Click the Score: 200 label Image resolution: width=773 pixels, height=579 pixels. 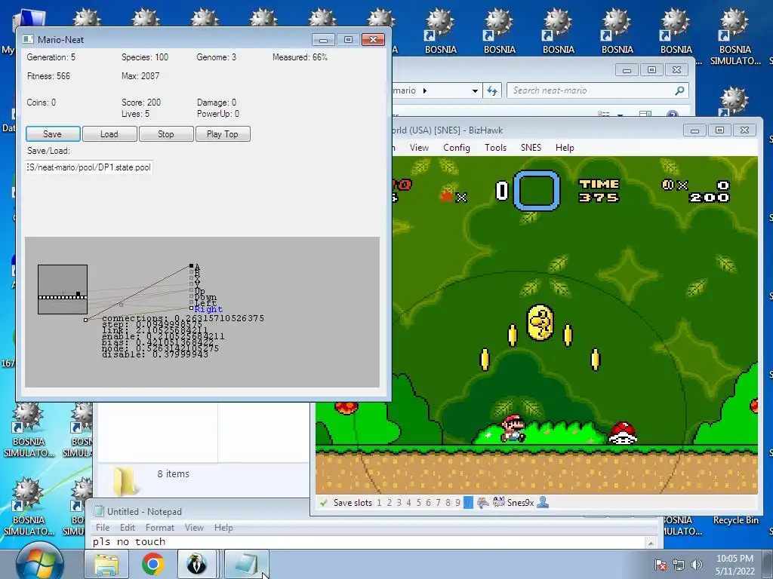141,103
